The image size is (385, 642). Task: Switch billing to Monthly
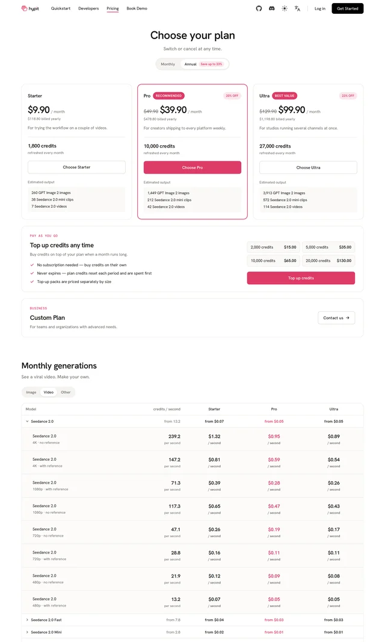[x=168, y=64]
